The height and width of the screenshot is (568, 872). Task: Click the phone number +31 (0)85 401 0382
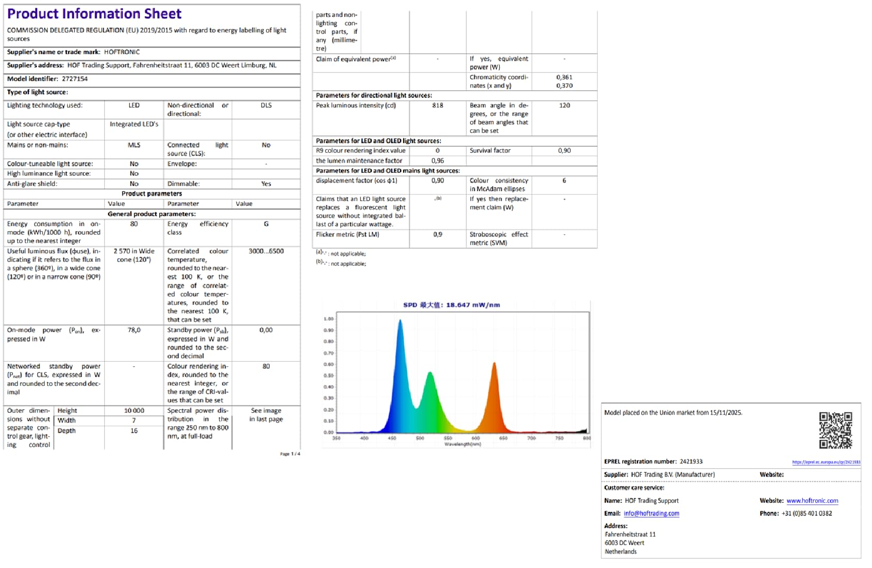806,514
